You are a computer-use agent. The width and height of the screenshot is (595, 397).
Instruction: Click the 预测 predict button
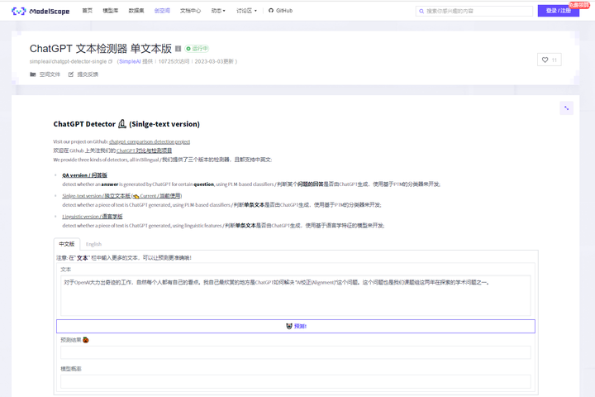pyautogui.click(x=296, y=327)
